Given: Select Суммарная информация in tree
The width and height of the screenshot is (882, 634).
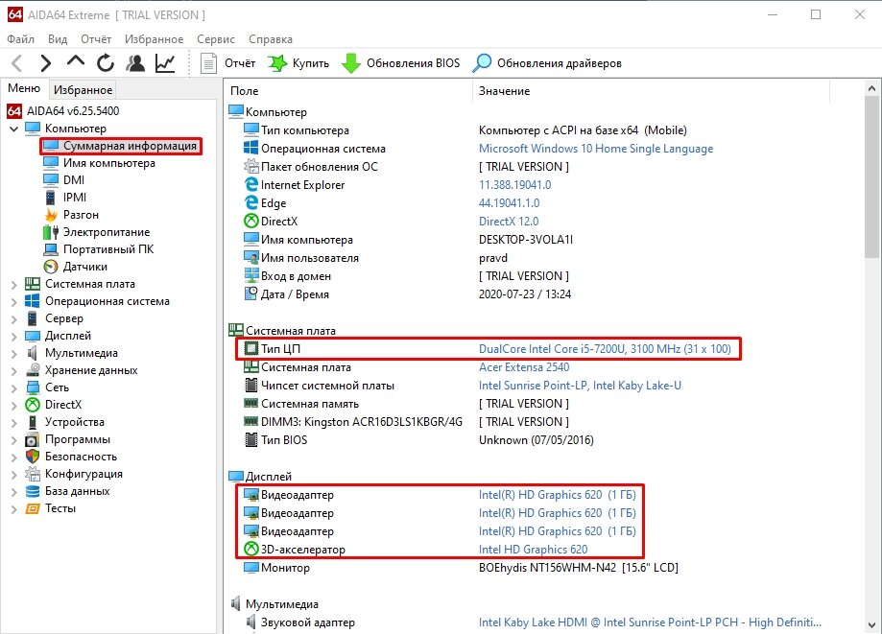Looking at the screenshot, I should [x=121, y=146].
